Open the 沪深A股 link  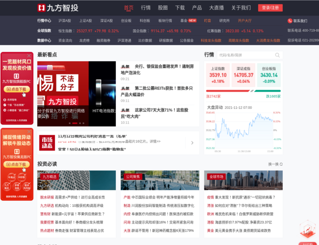(64, 21)
